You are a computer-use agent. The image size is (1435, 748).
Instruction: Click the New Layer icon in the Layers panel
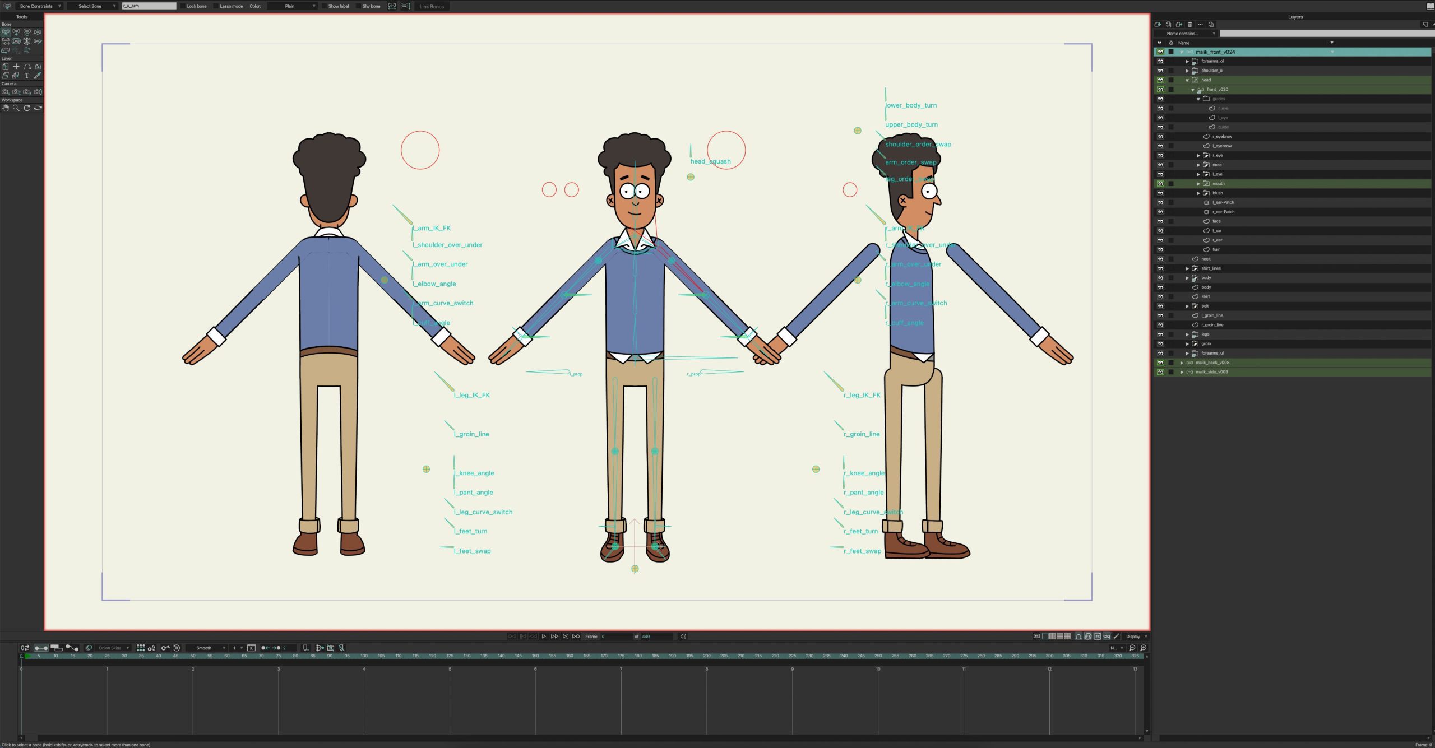[x=1158, y=24]
